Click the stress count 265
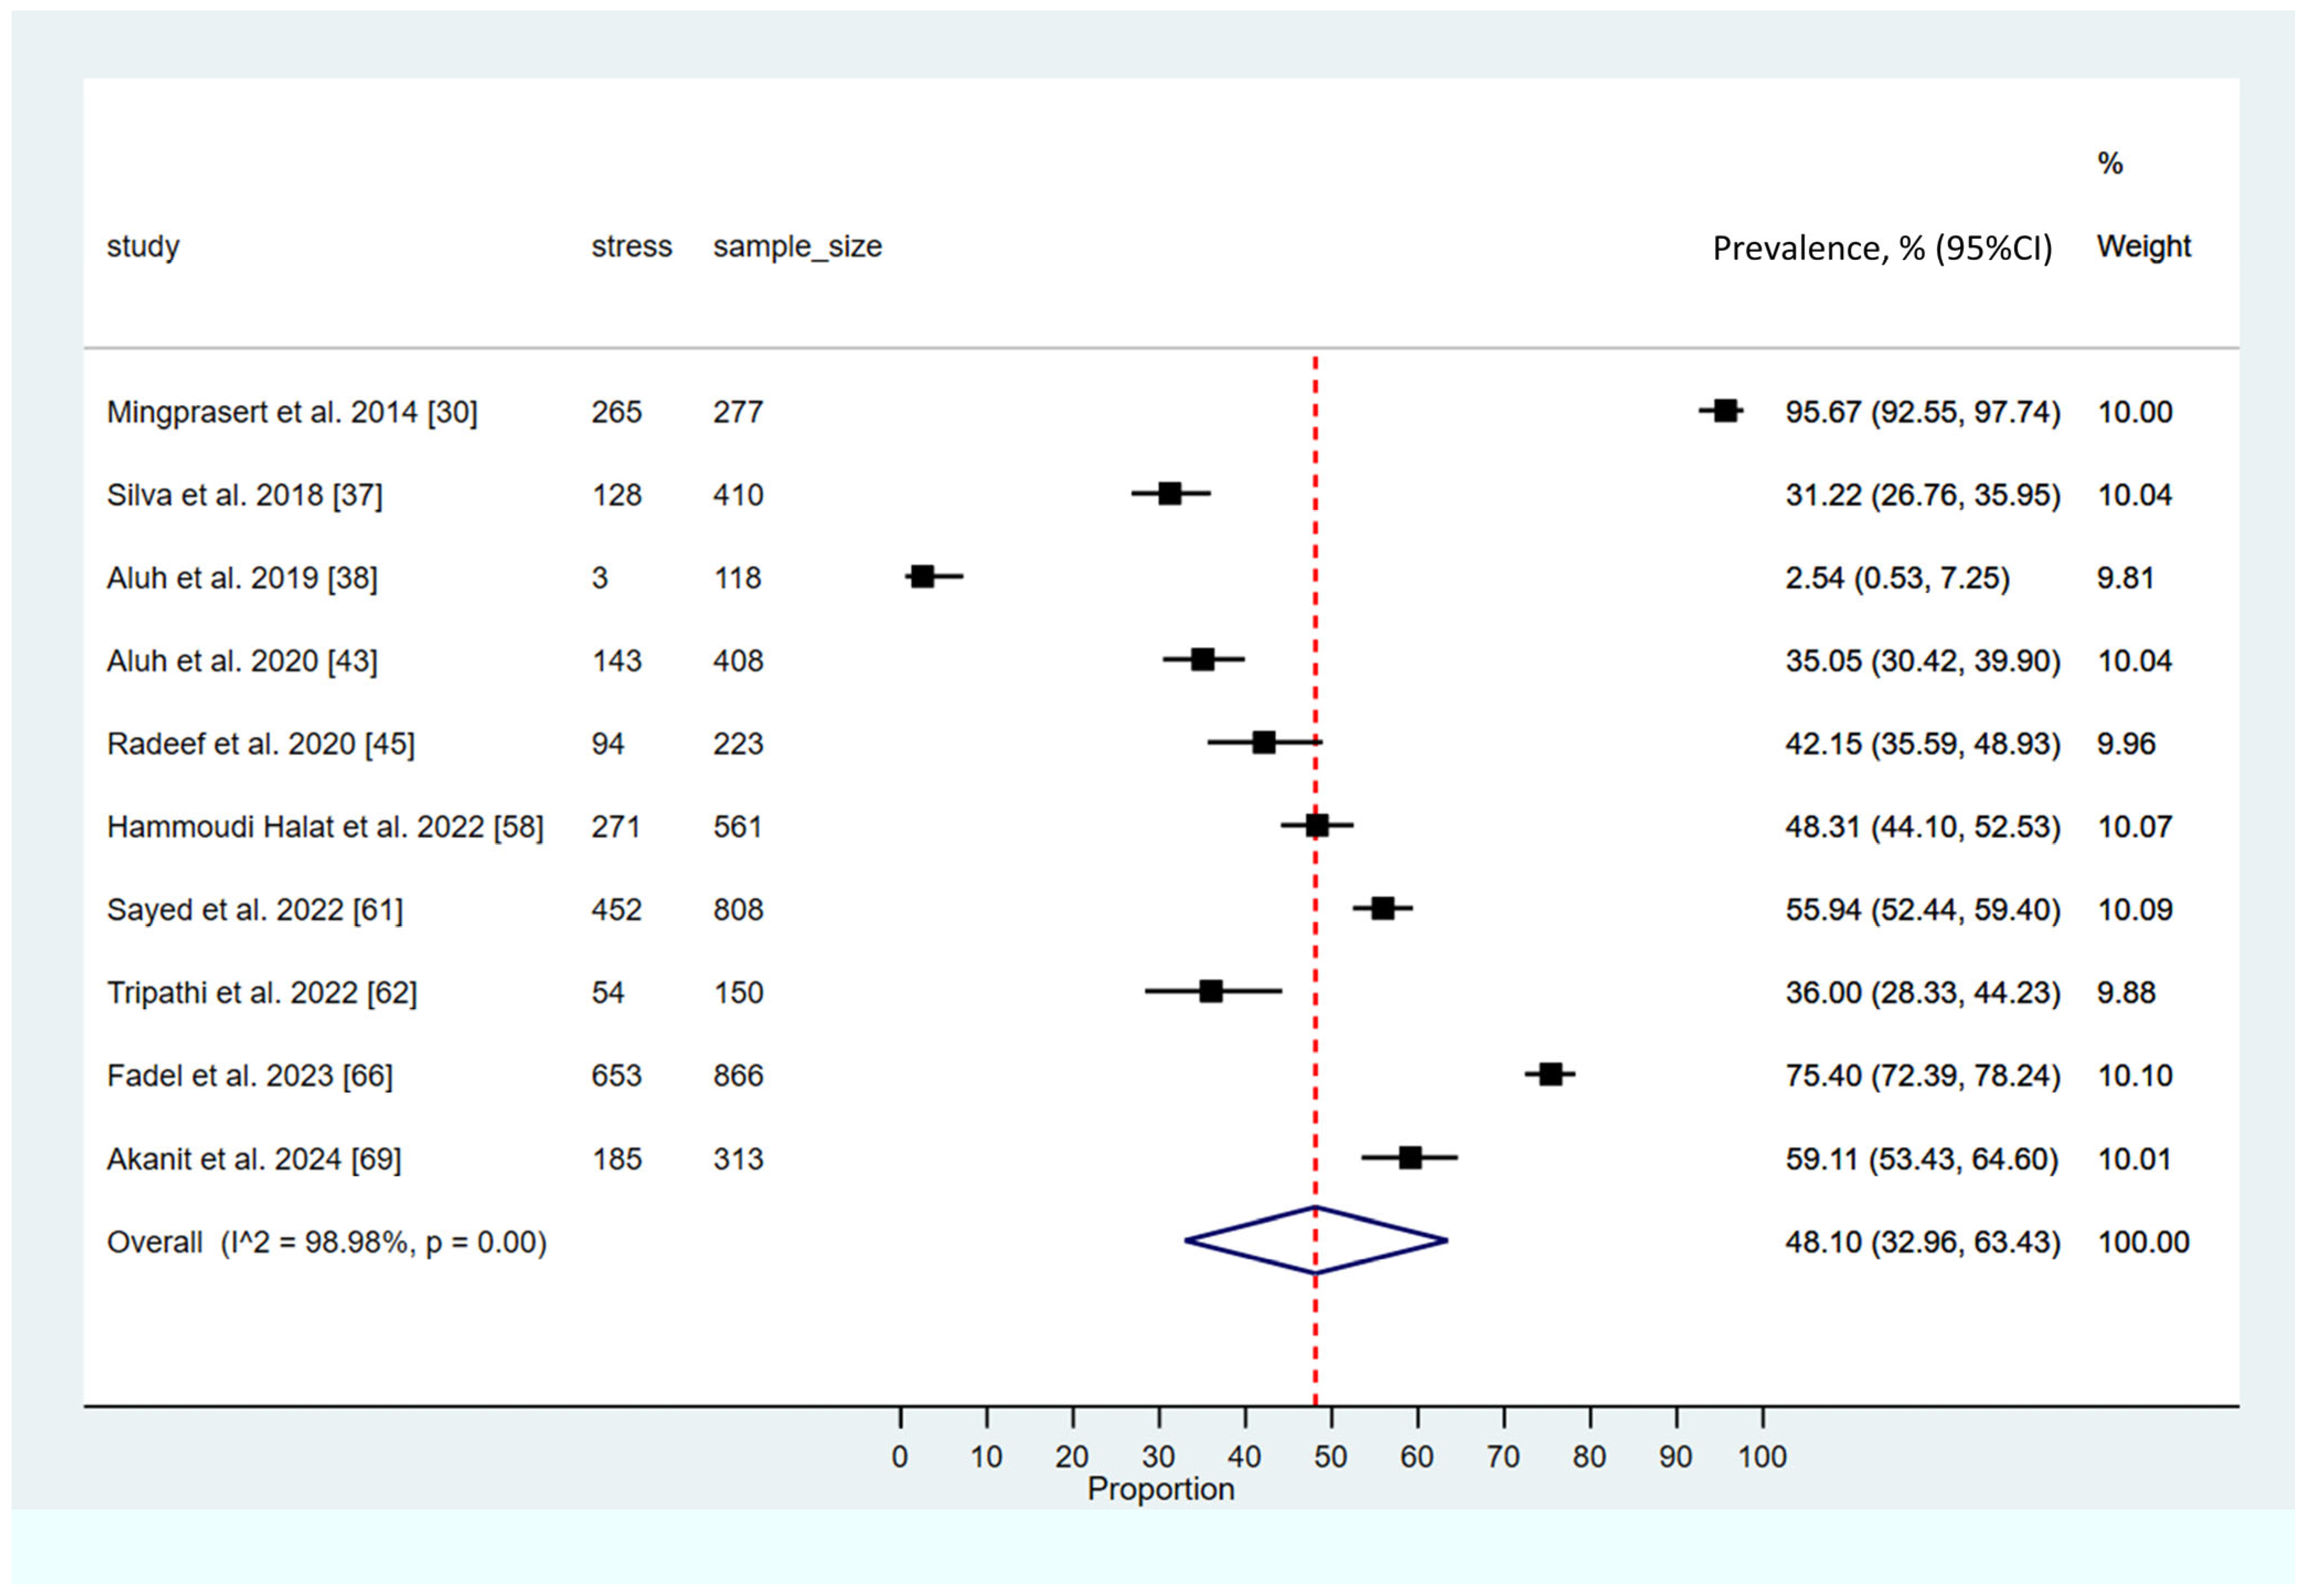 pos(616,412)
